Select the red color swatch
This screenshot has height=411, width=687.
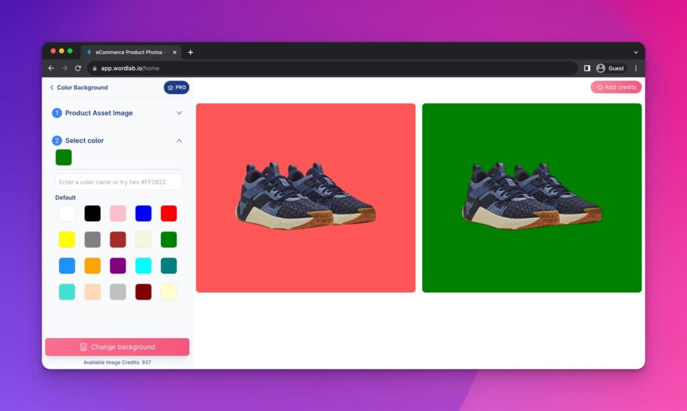(168, 213)
